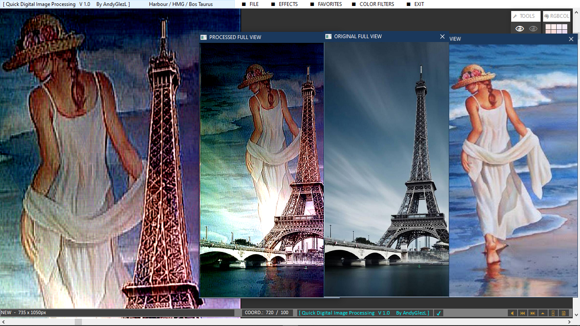580x326 pixels.
Task: Open the FAVORITES menu
Action: [330, 4]
